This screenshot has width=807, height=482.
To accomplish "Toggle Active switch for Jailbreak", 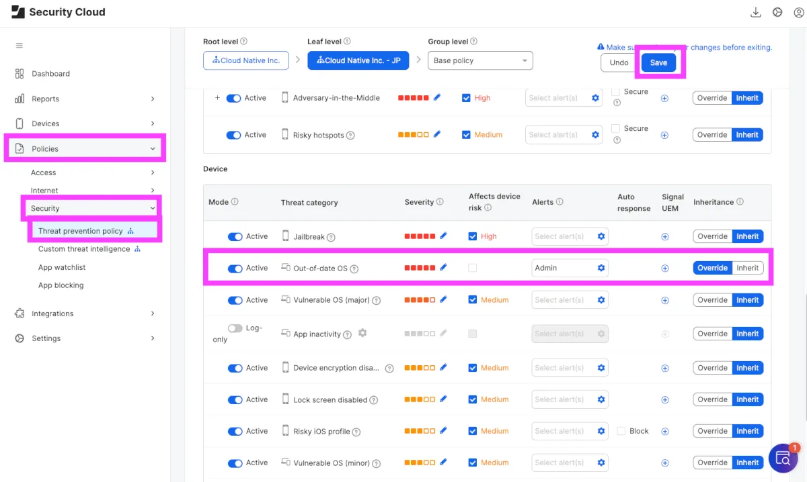I will (x=235, y=236).
